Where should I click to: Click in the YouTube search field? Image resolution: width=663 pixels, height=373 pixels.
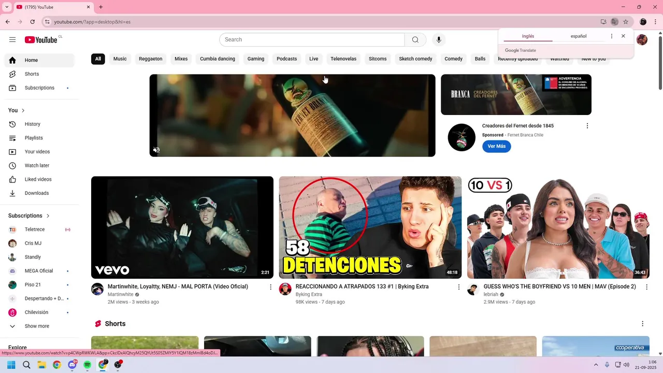(312, 40)
